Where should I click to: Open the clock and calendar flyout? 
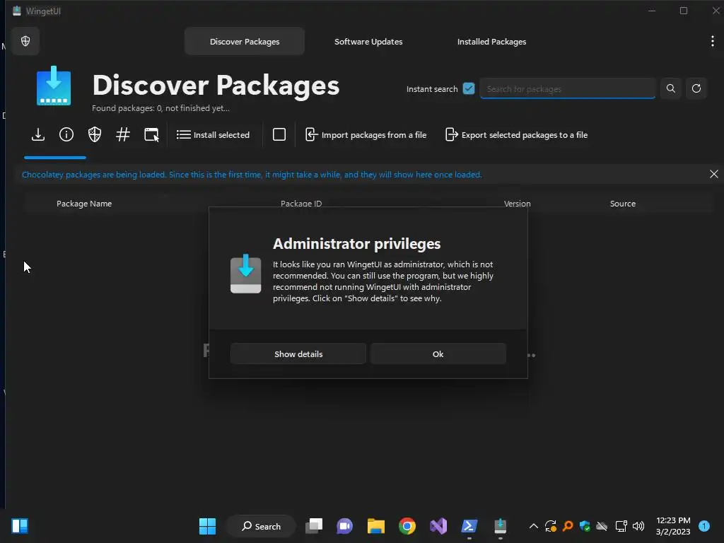(673, 526)
